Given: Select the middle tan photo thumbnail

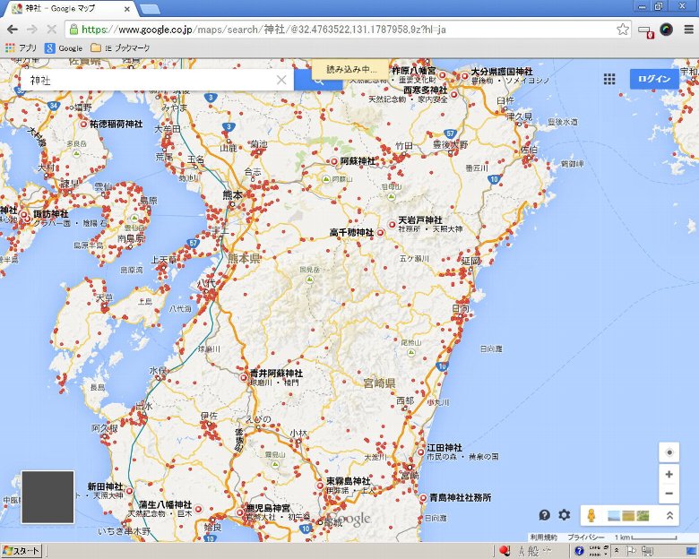Looking at the screenshot, I should (x=628, y=516).
